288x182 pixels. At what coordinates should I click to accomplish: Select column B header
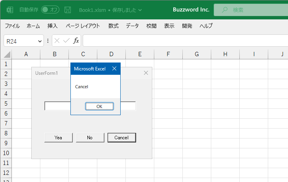55,54
